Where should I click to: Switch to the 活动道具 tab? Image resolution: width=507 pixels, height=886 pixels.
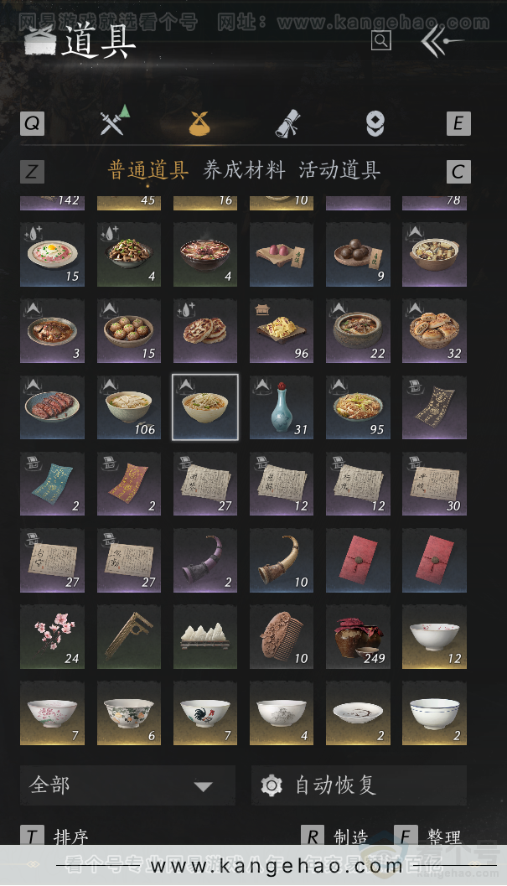pyautogui.click(x=339, y=170)
